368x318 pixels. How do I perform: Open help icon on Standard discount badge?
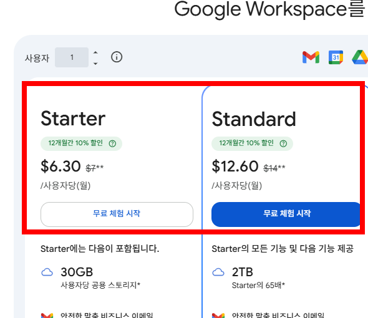283,143
